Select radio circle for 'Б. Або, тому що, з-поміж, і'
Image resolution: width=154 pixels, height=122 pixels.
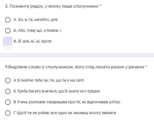[x=8, y=30]
